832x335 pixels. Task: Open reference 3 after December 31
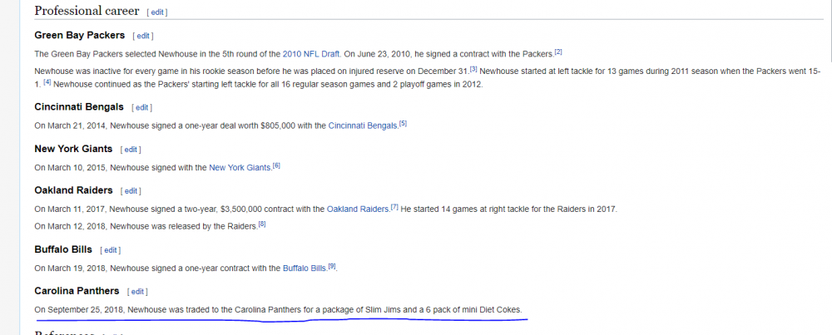473,69
